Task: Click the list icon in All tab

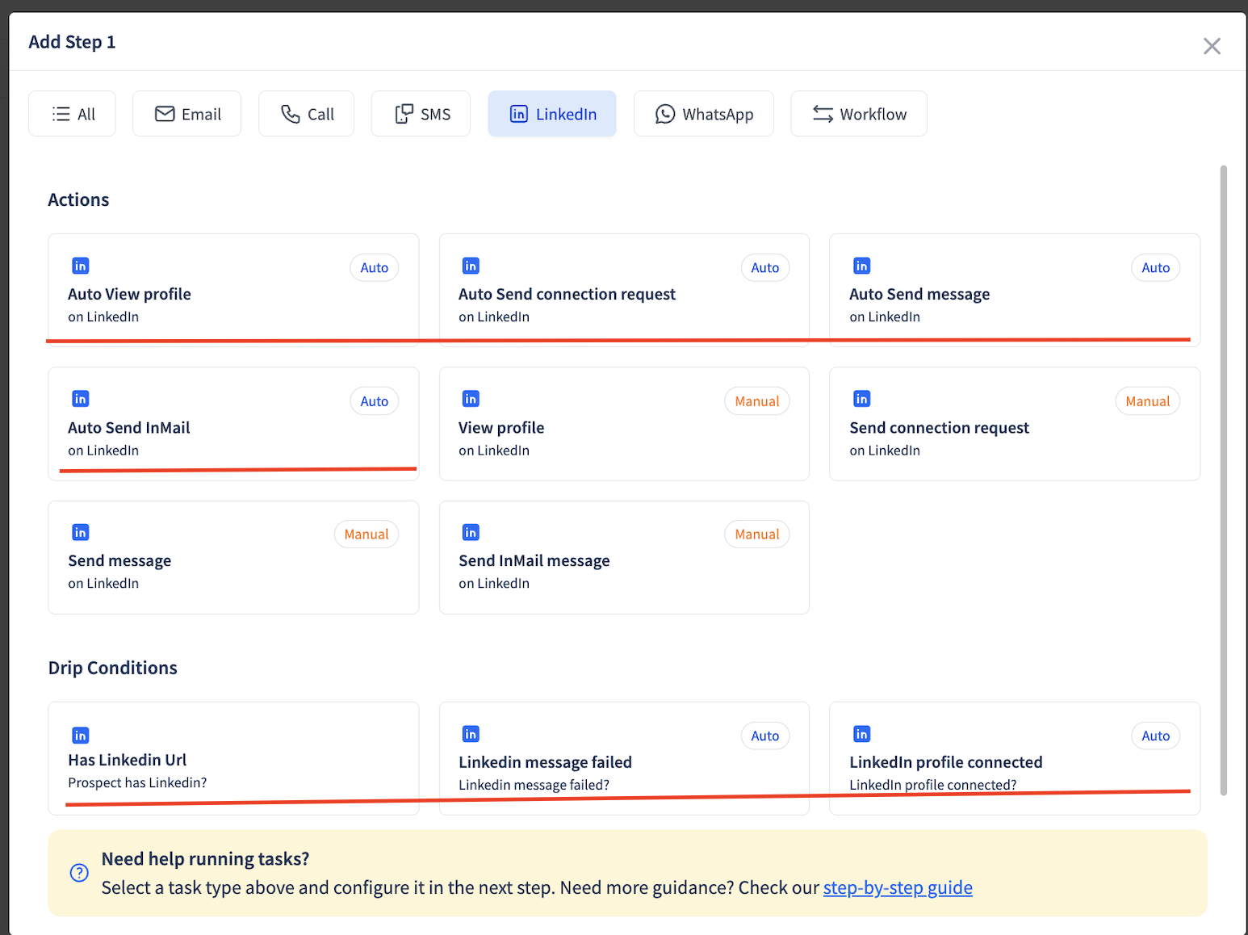Action: click(61, 114)
